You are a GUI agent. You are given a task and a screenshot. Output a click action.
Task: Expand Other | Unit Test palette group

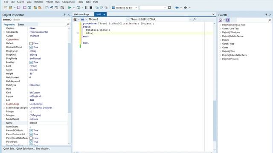pos(220,28)
